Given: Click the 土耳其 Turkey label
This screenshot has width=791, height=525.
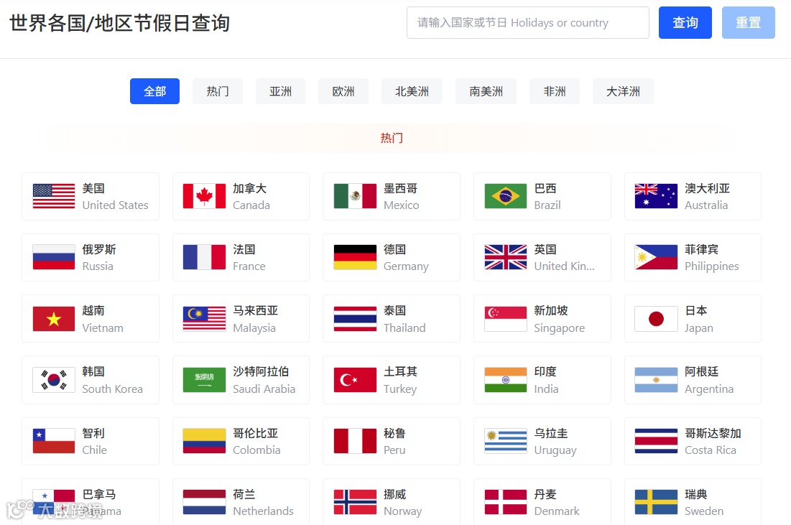Looking at the screenshot, I should (401, 380).
